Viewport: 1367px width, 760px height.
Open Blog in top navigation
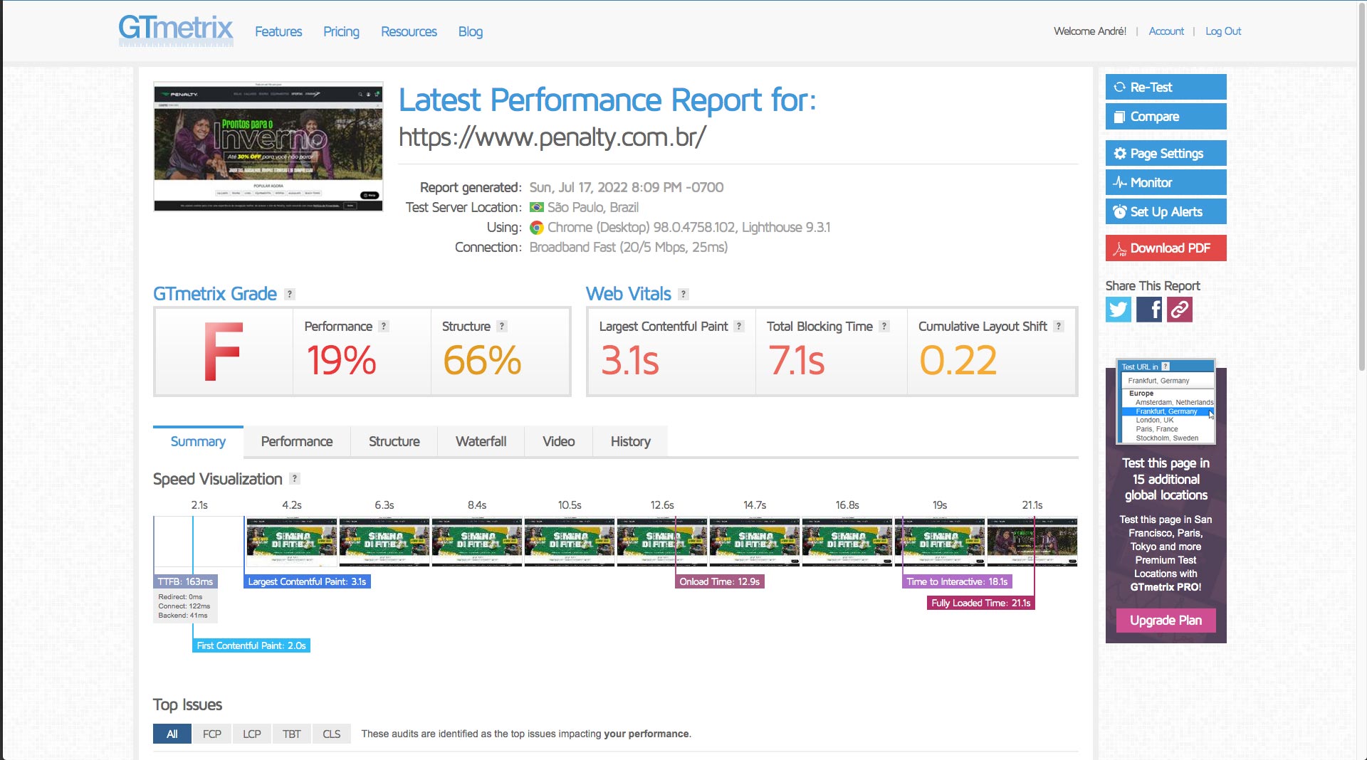coord(471,31)
